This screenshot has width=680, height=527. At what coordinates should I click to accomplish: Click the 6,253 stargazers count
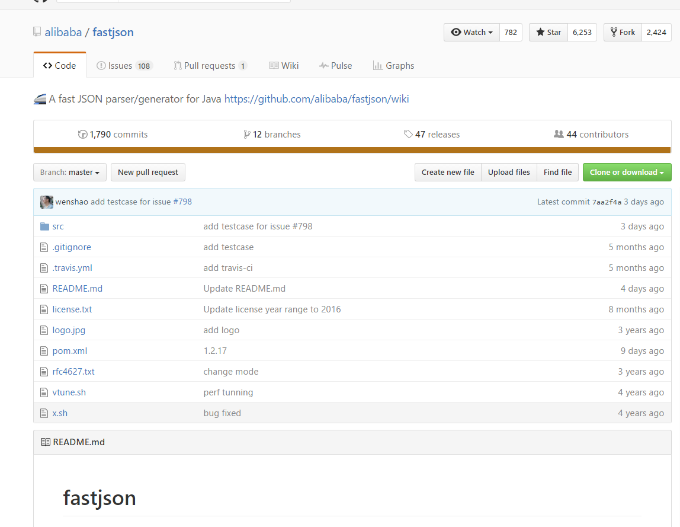click(582, 32)
